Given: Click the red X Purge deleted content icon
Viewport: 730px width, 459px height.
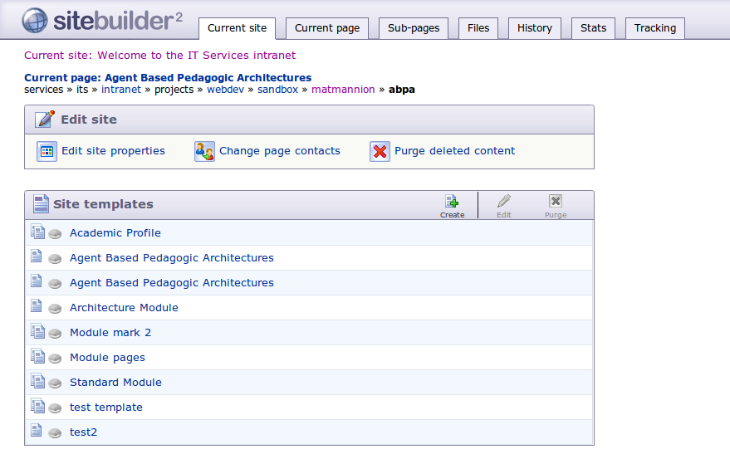Looking at the screenshot, I should tap(380, 151).
